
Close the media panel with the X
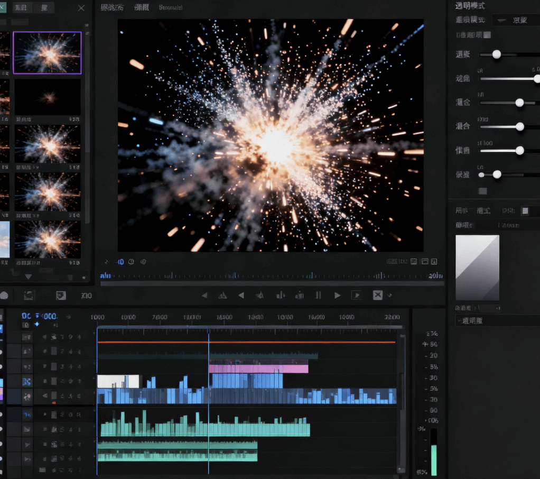pyautogui.click(x=81, y=8)
